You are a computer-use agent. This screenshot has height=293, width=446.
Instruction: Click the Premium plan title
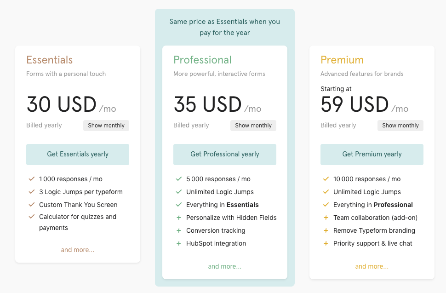tap(342, 60)
